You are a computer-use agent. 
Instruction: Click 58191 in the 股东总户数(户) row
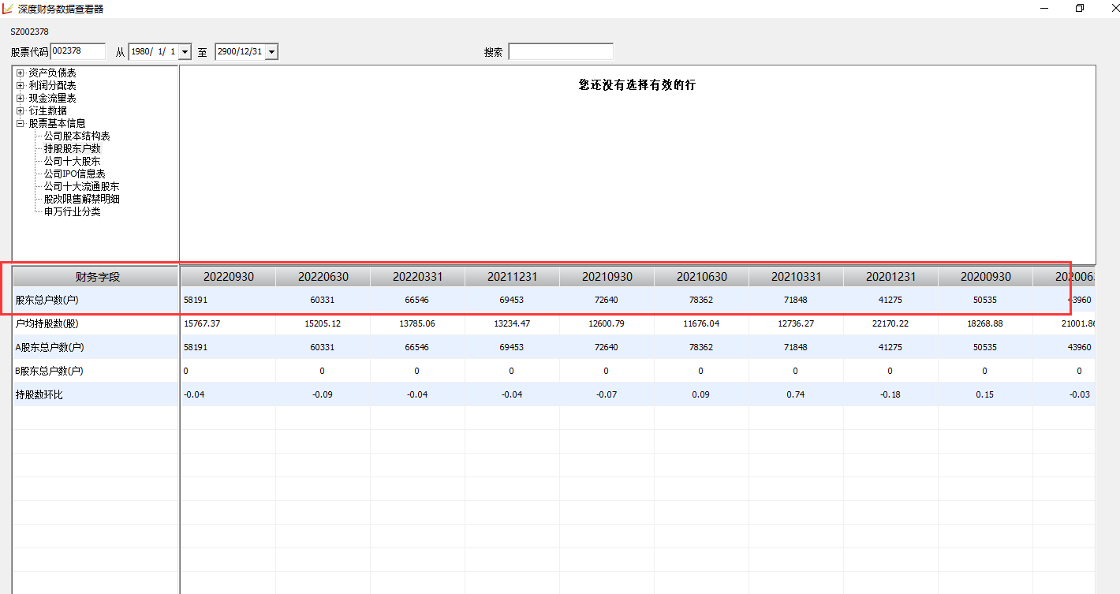196,300
